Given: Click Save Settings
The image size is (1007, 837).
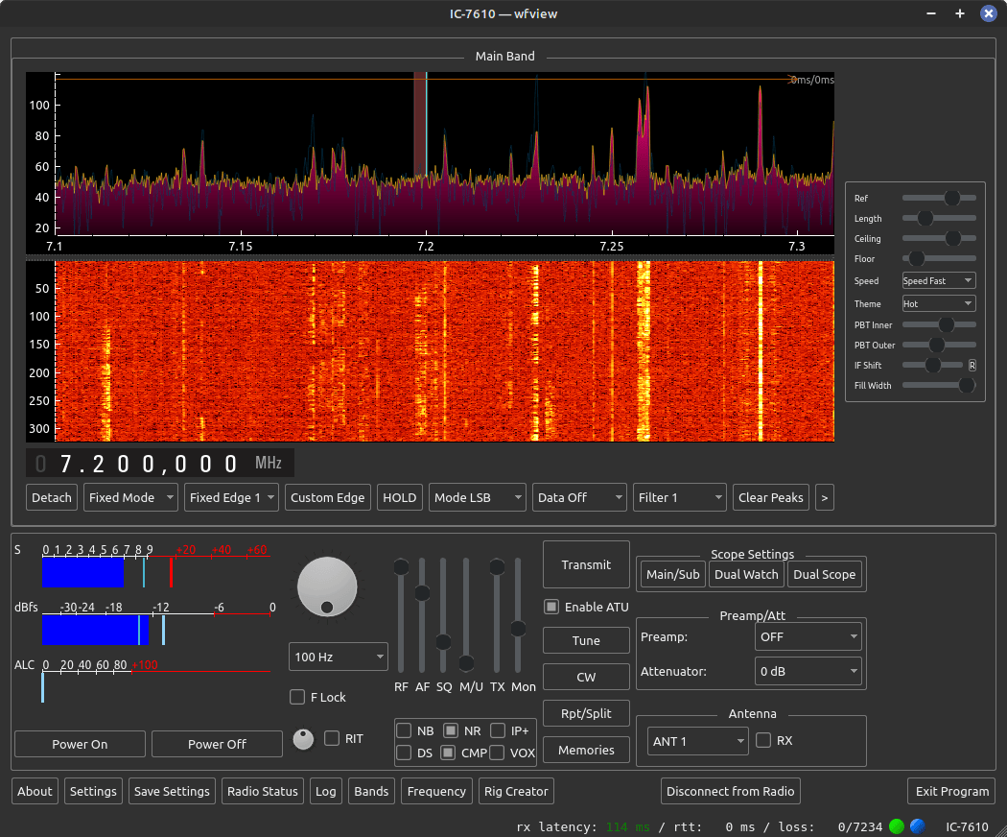Looking at the screenshot, I should click(172, 791).
